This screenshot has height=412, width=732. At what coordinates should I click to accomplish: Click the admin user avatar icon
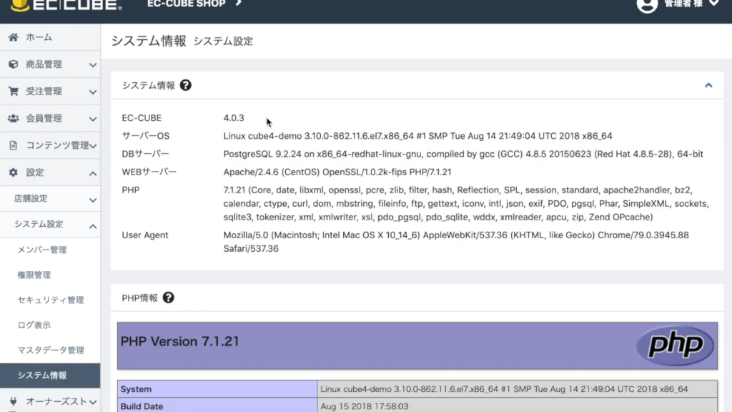click(647, 4)
